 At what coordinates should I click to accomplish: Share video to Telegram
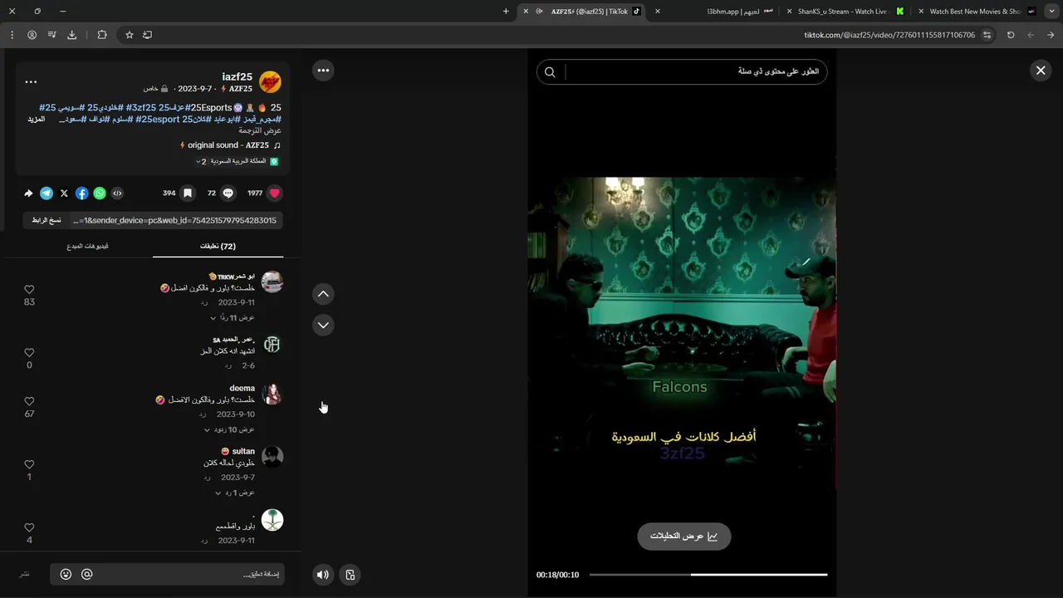coord(47,193)
